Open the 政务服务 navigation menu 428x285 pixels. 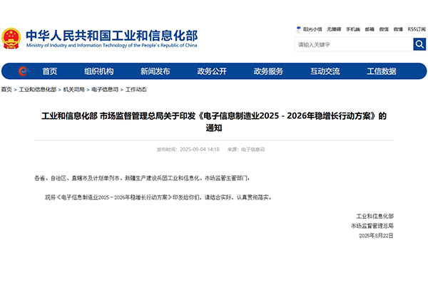coord(268,71)
